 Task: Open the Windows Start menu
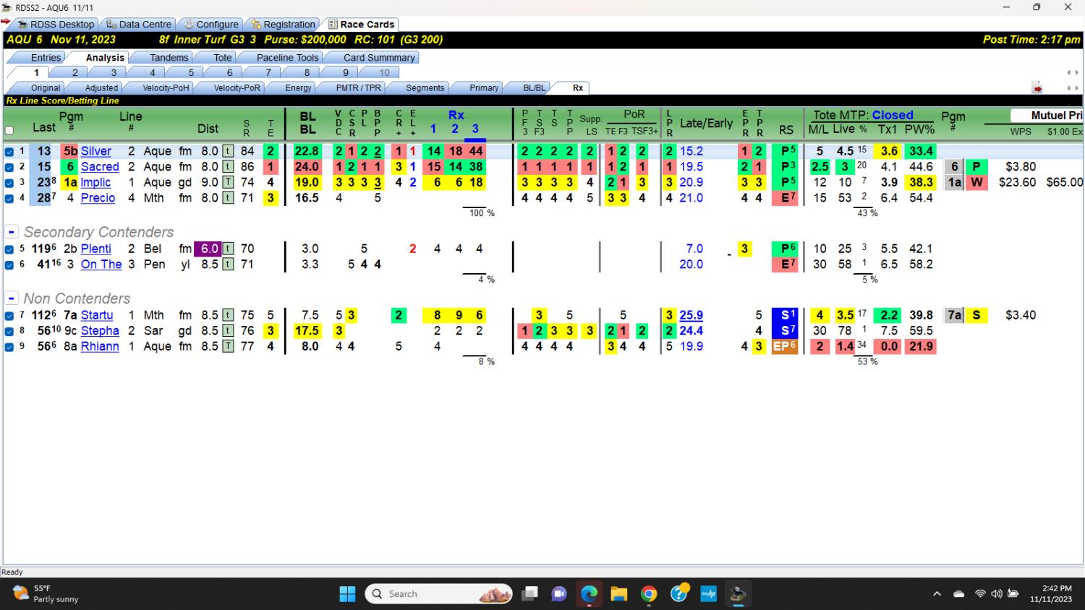347,594
